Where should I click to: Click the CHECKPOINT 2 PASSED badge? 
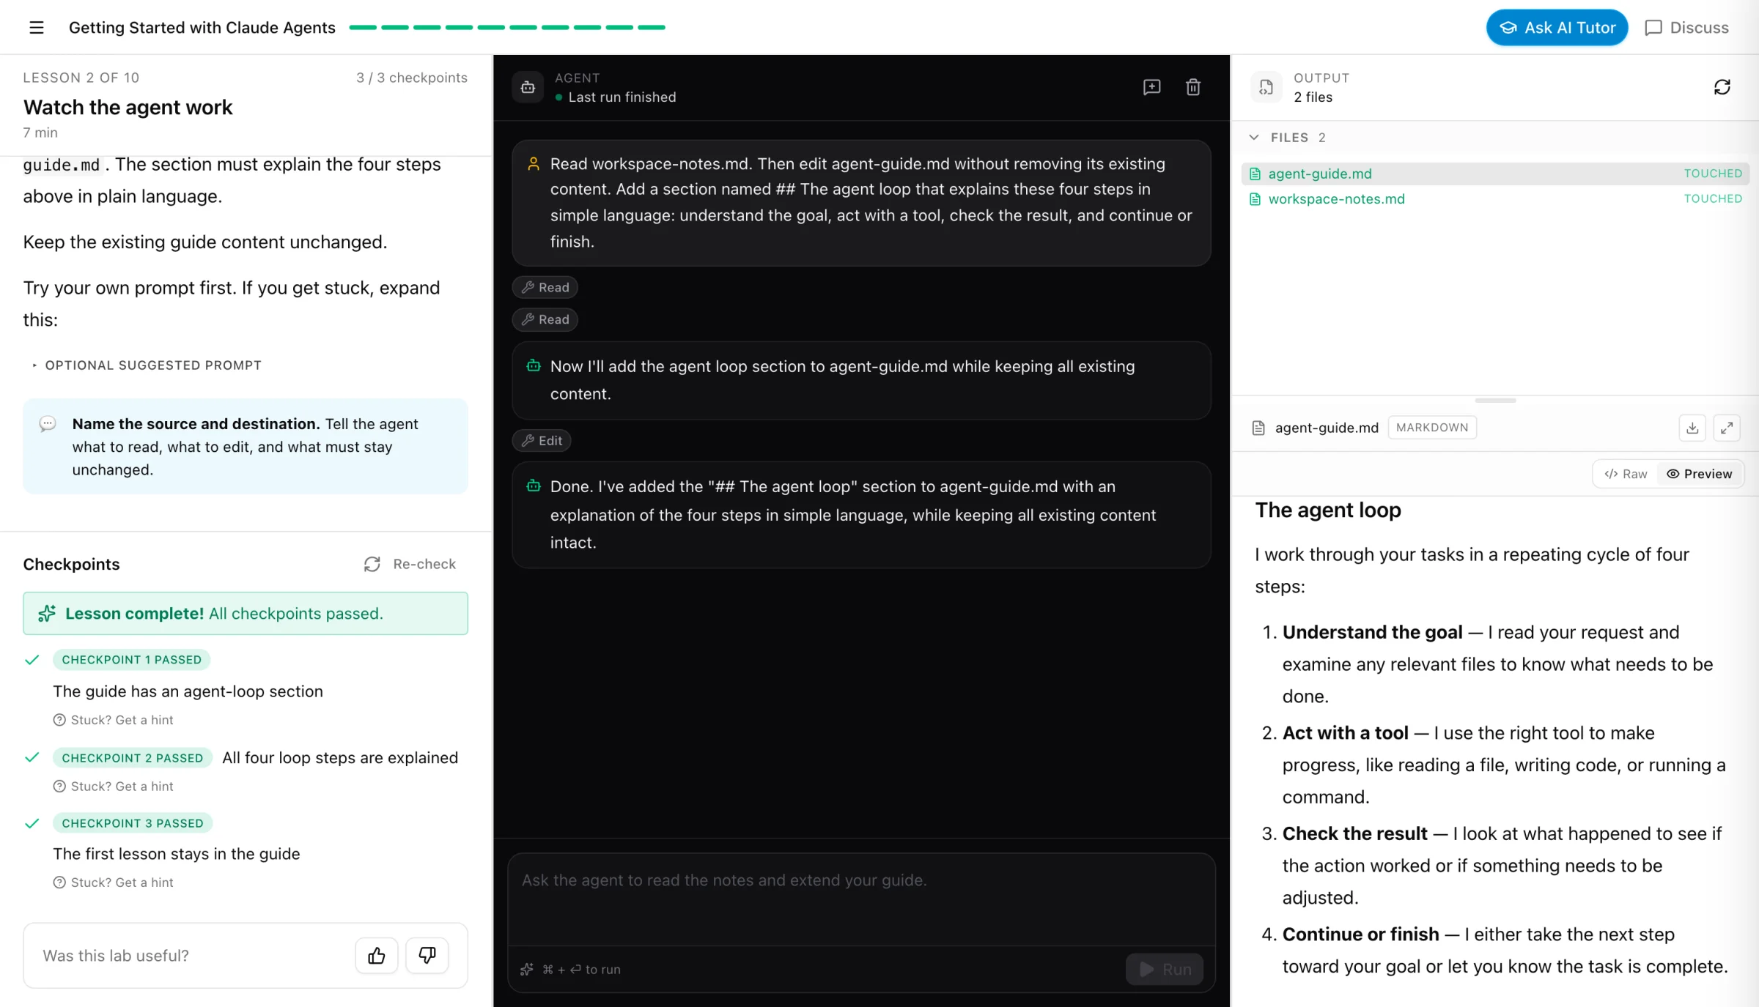click(x=133, y=757)
